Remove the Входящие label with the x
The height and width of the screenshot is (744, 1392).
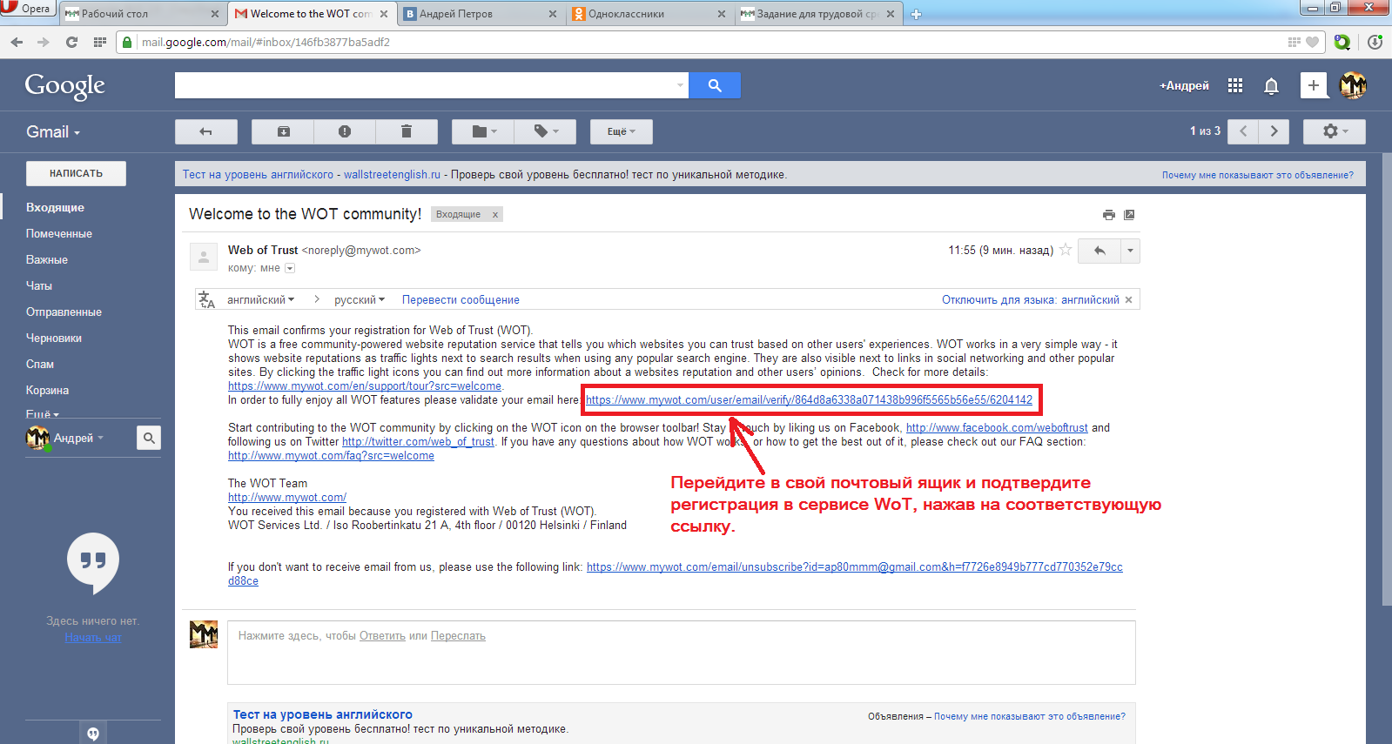coord(494,215)
